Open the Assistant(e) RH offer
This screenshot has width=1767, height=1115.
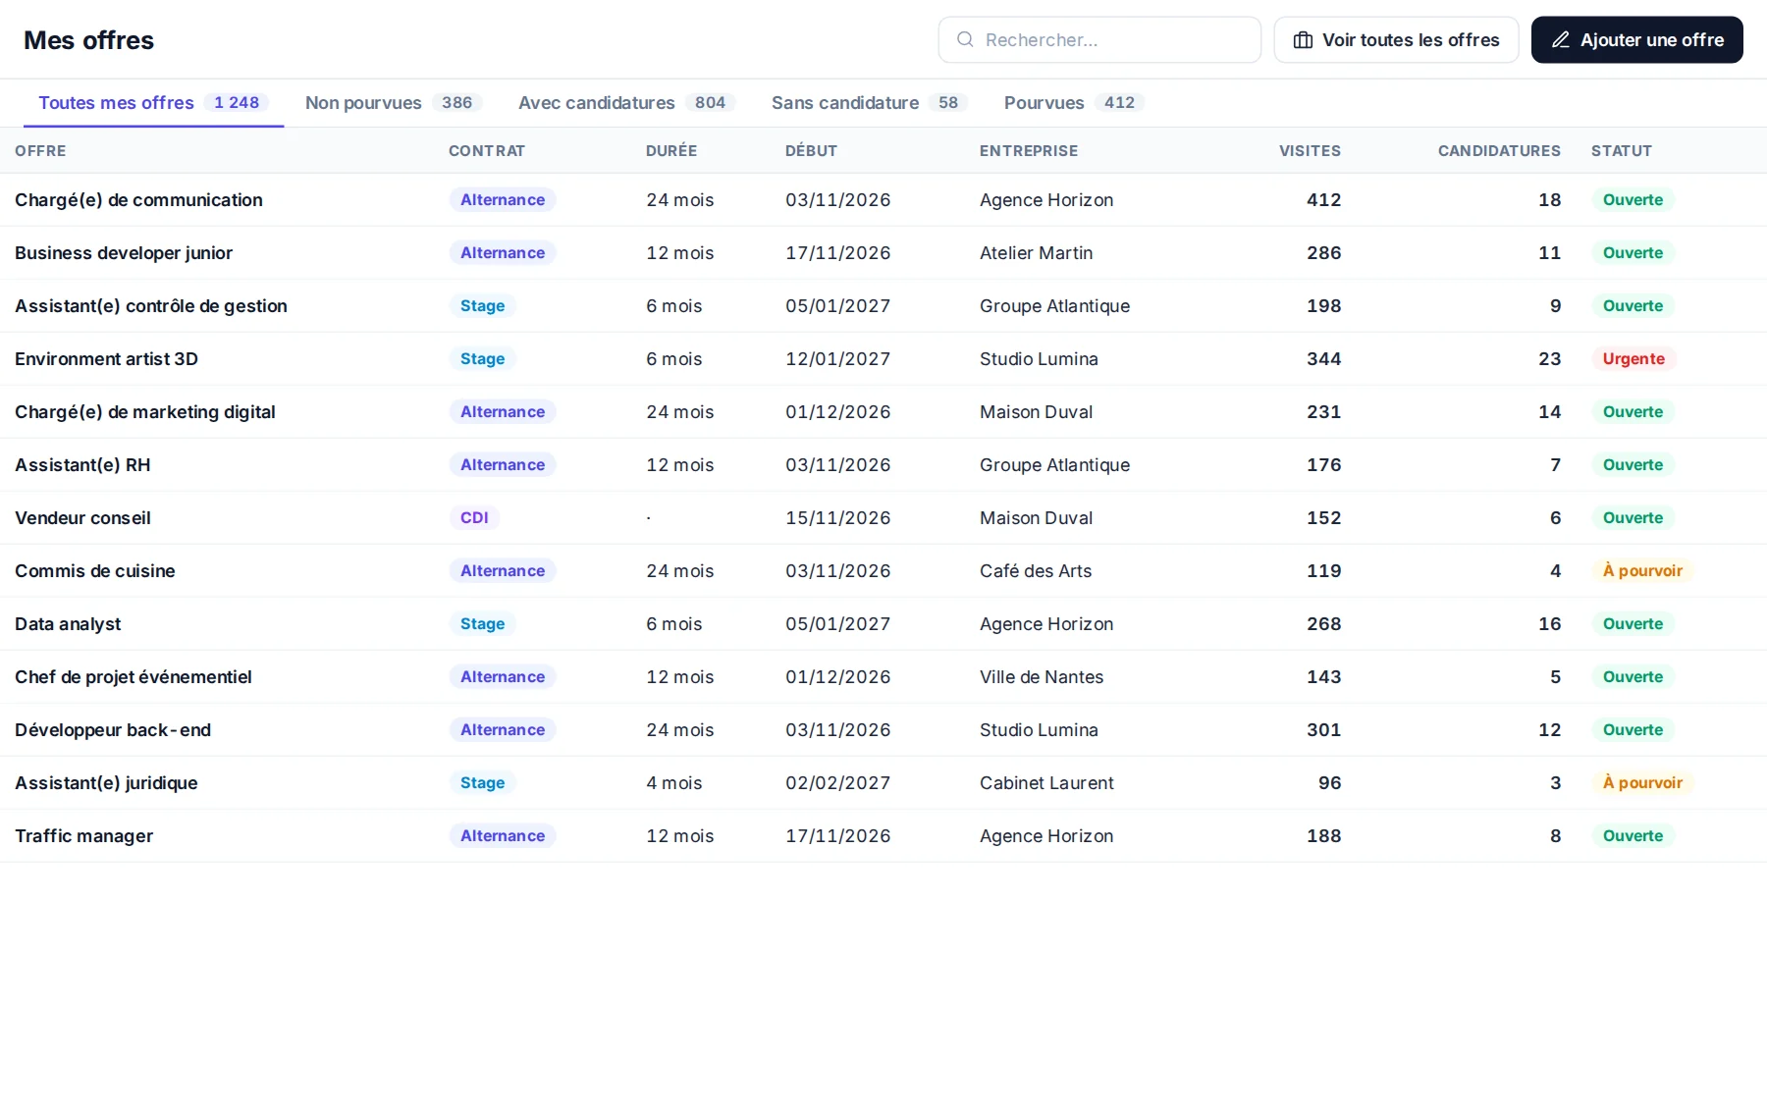(82, 465)
